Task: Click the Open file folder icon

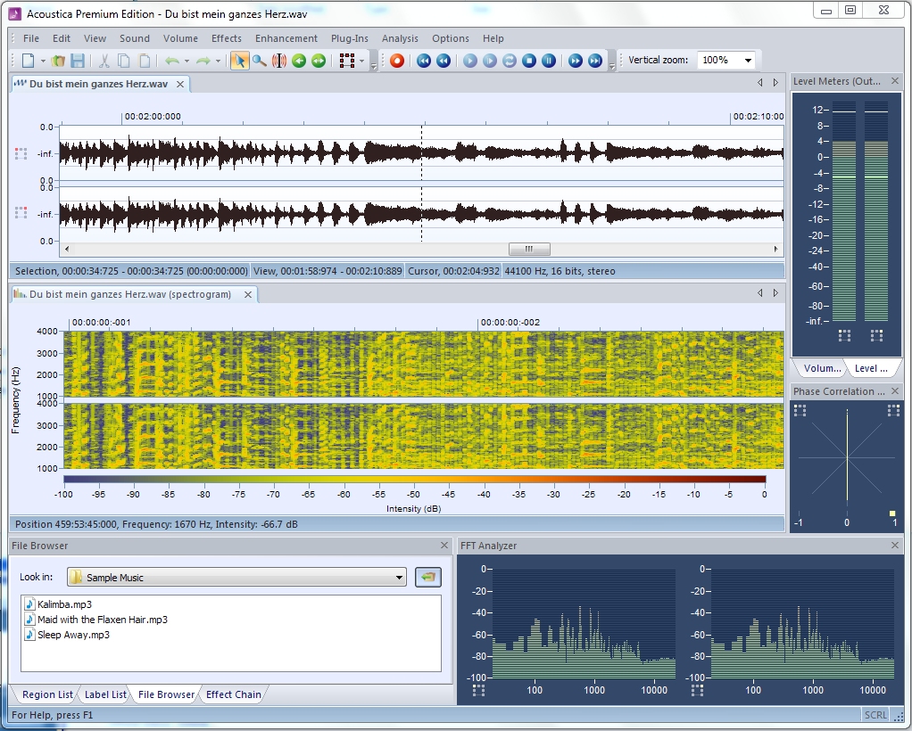Action: coord(58,61)
